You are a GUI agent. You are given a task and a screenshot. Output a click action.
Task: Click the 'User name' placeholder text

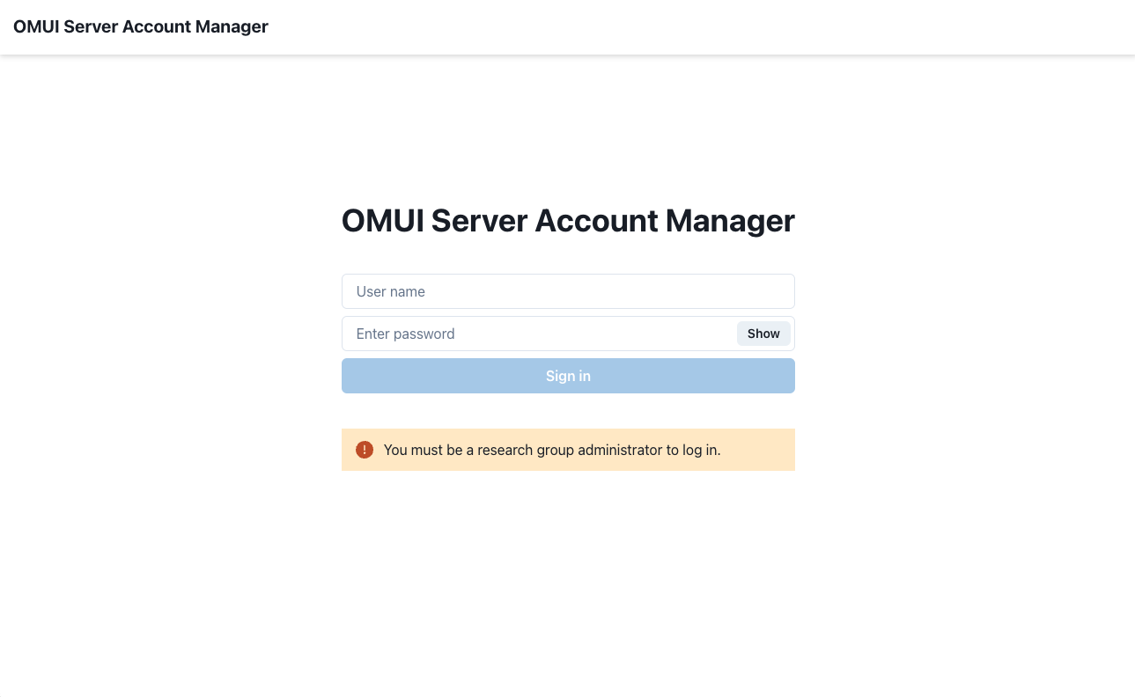[x=391, y=291]
